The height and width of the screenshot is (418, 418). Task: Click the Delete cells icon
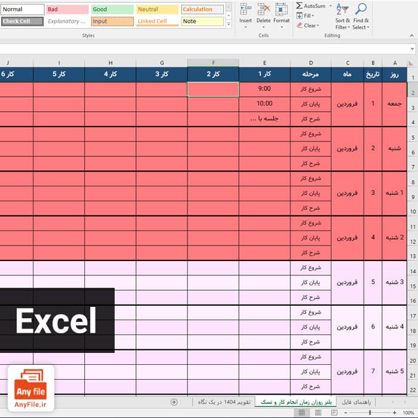tap(263, 10)
